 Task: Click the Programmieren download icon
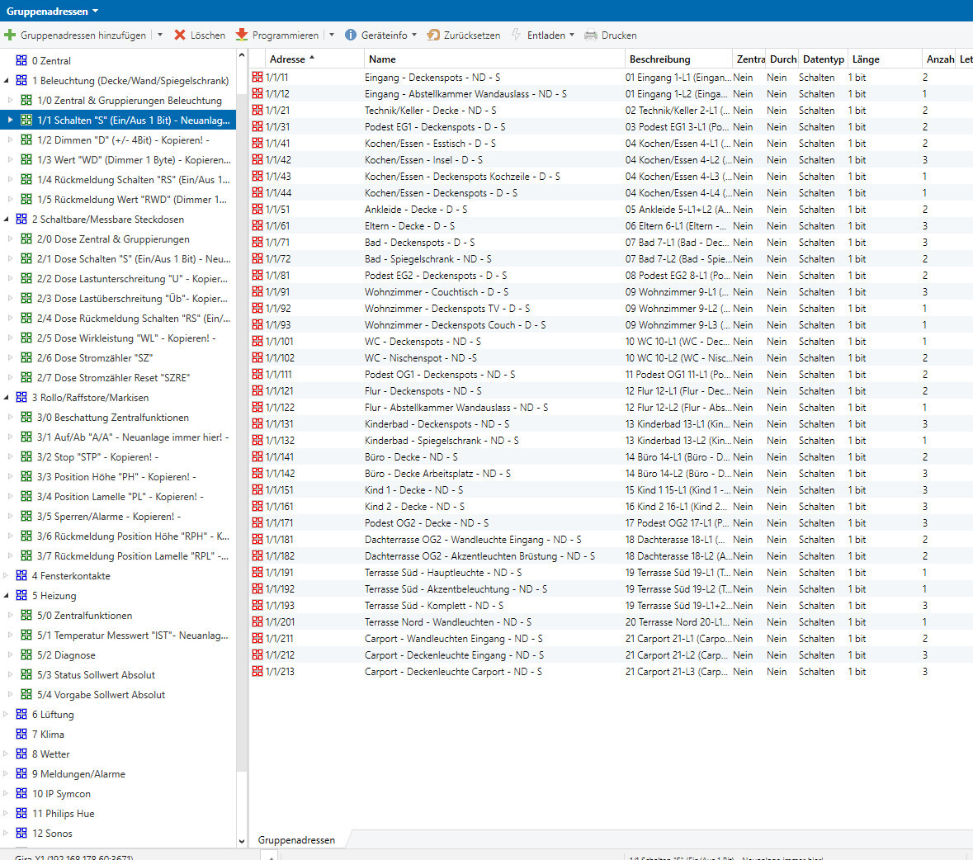click(242, 35)
